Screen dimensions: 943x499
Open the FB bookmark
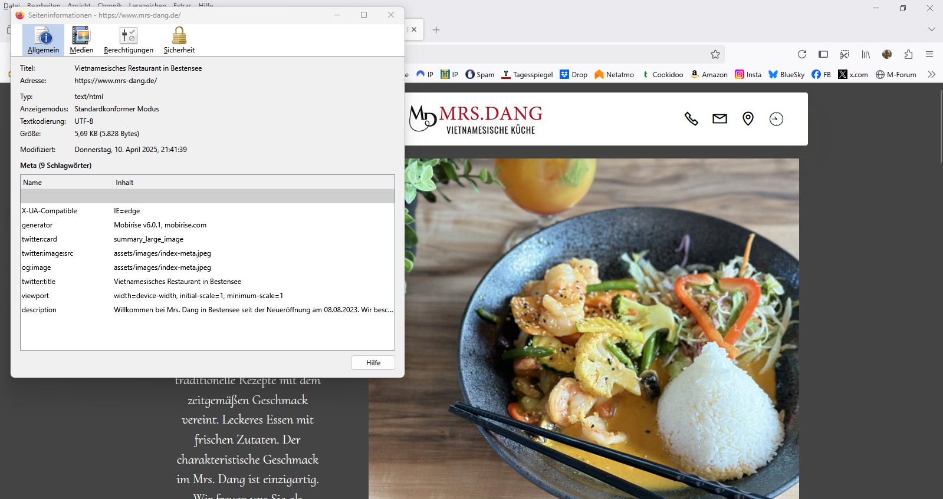coord(822,74)
